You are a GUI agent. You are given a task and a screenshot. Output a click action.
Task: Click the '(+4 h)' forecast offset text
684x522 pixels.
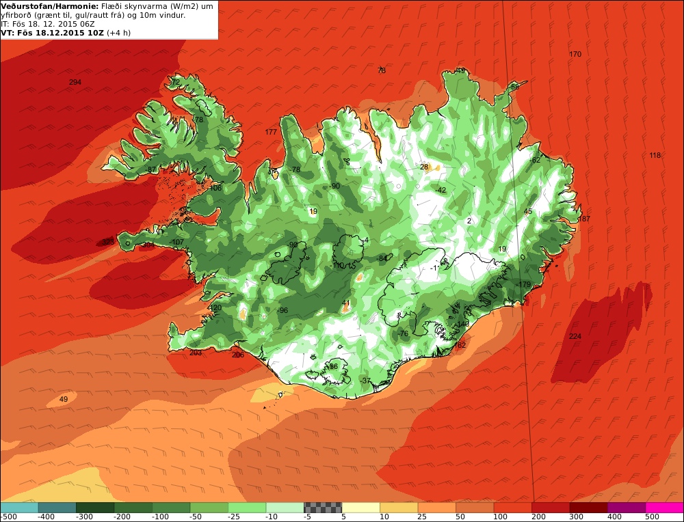[118, 33]
